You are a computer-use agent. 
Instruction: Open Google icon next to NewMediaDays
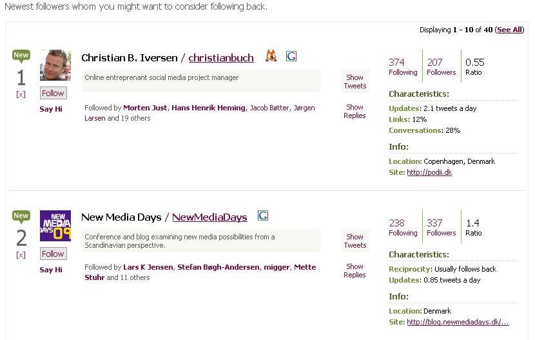(263, 215)
